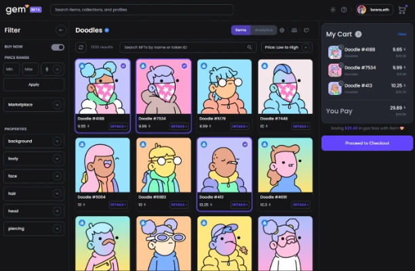Toggle light theme sun icon
This screenshot has width=415, height=271.
[x=333, y=9]
